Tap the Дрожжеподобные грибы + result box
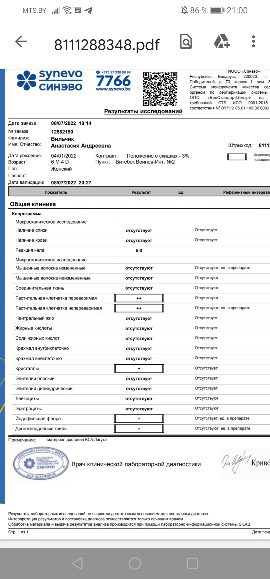Viewport: 270px width, 579px height. 139,428
